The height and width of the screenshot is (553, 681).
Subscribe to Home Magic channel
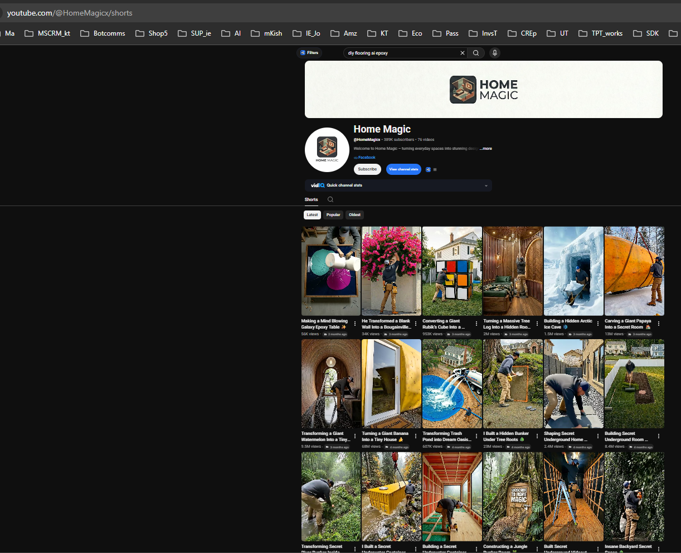(367, 169)
